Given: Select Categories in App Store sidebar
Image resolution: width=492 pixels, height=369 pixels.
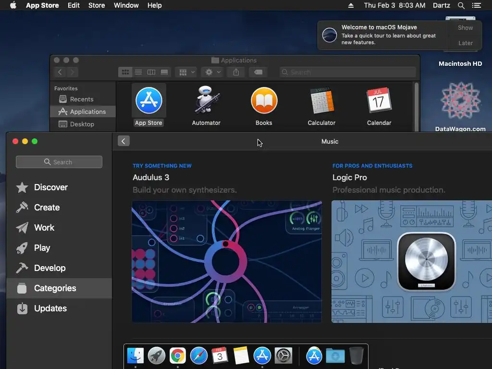Looking at the screenshot, I should [59, 288].
